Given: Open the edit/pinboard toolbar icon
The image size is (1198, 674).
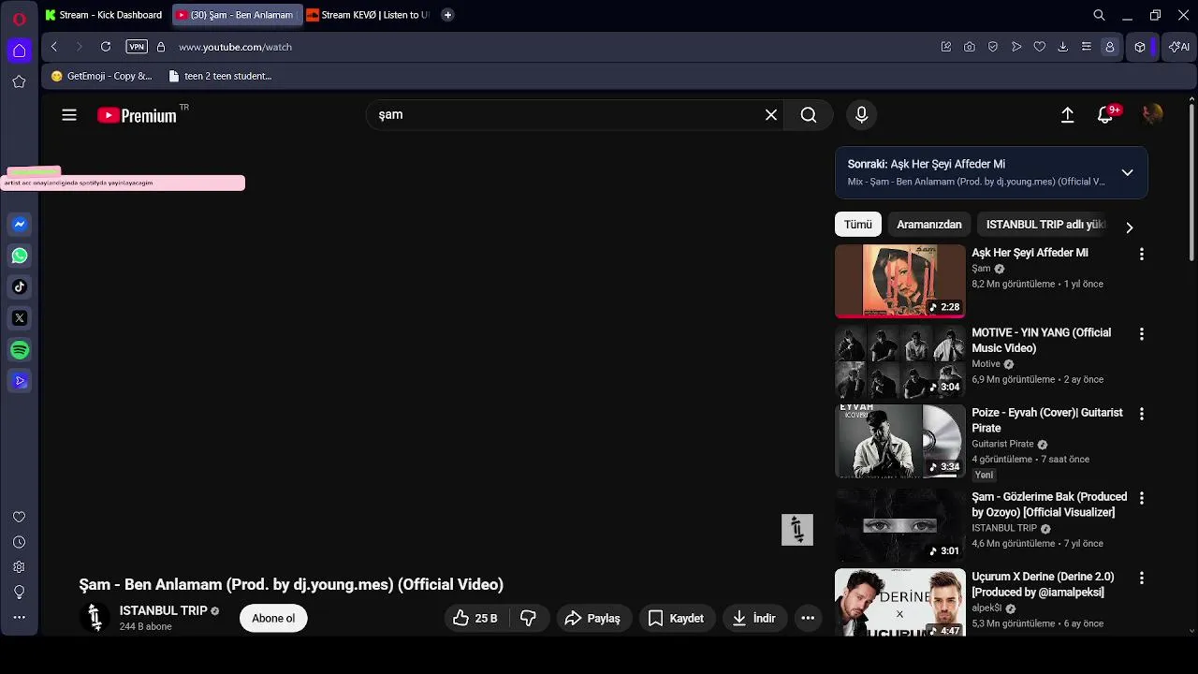Looking at the screenshot, I should pyautogui.click(x=946, y=47).
